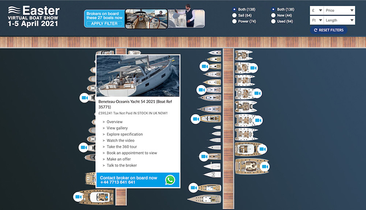Open WhatsApp chat with the broker
The width and height of the screenshot is (366, 210).
pos(170,180)
